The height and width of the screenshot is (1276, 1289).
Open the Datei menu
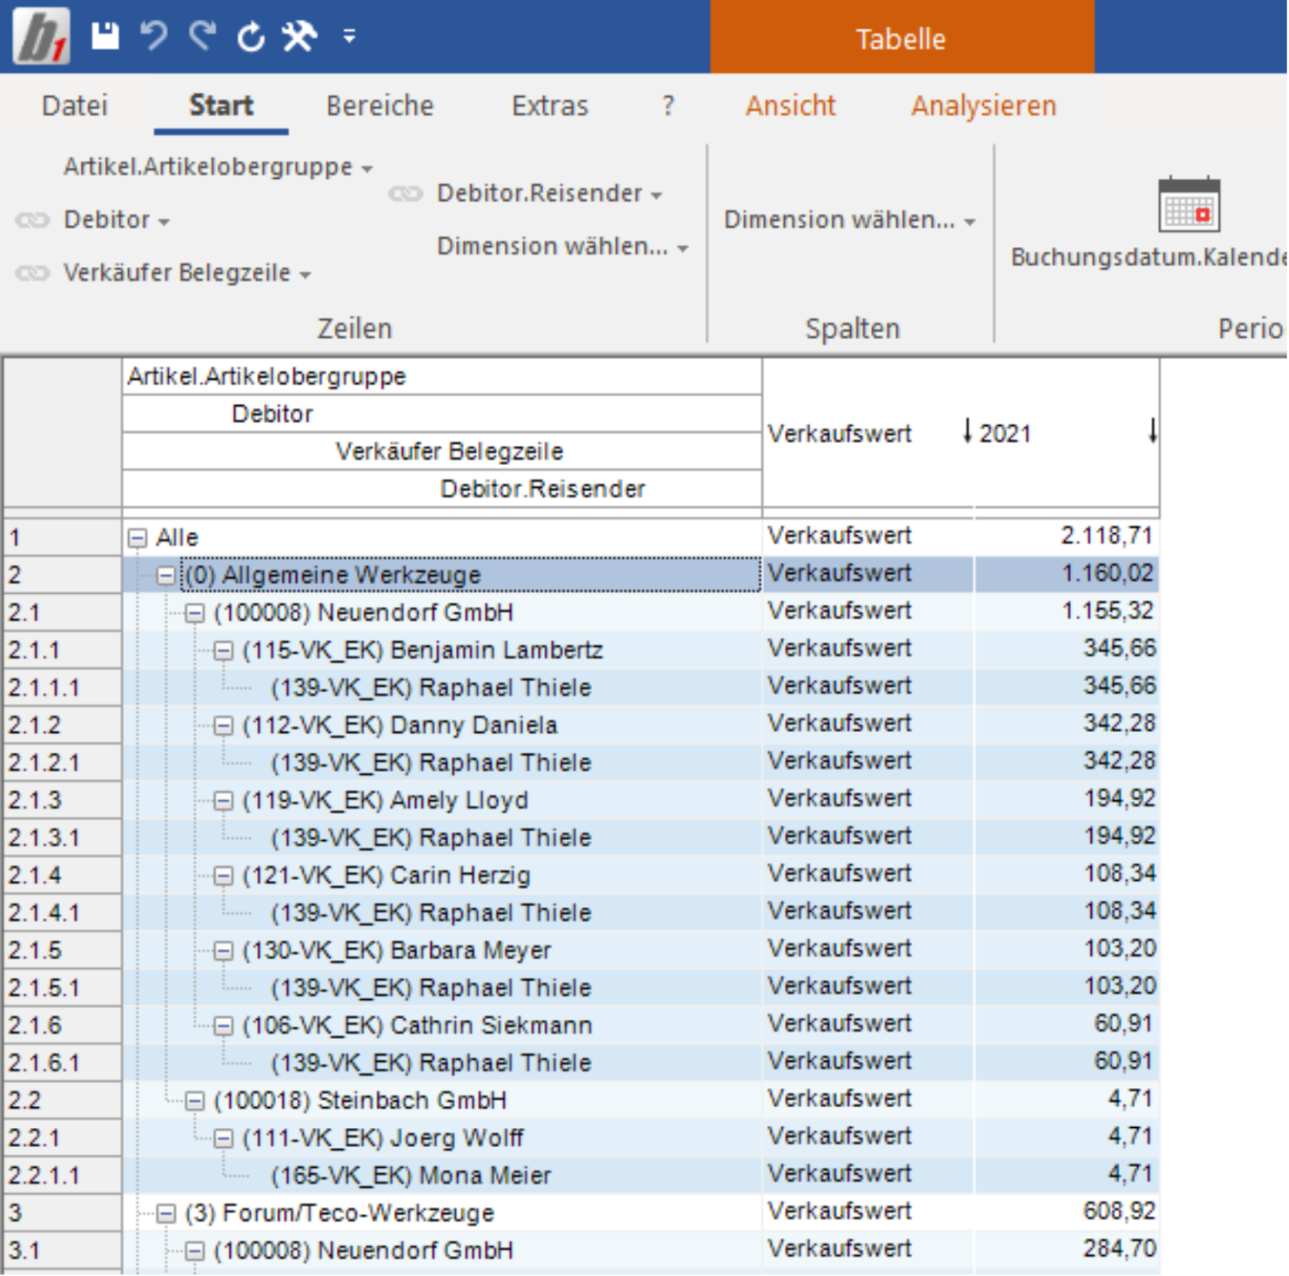coord(74,106)
